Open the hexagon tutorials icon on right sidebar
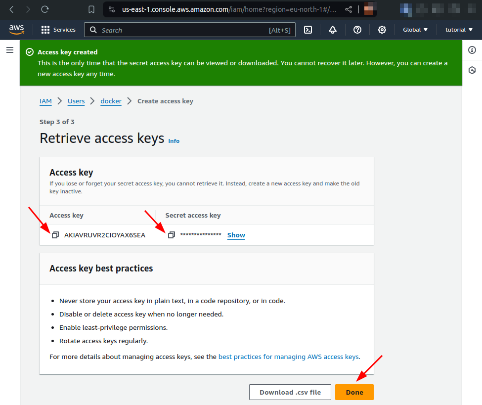This screenshot has height=405, width=482. (x=472, y=70)
